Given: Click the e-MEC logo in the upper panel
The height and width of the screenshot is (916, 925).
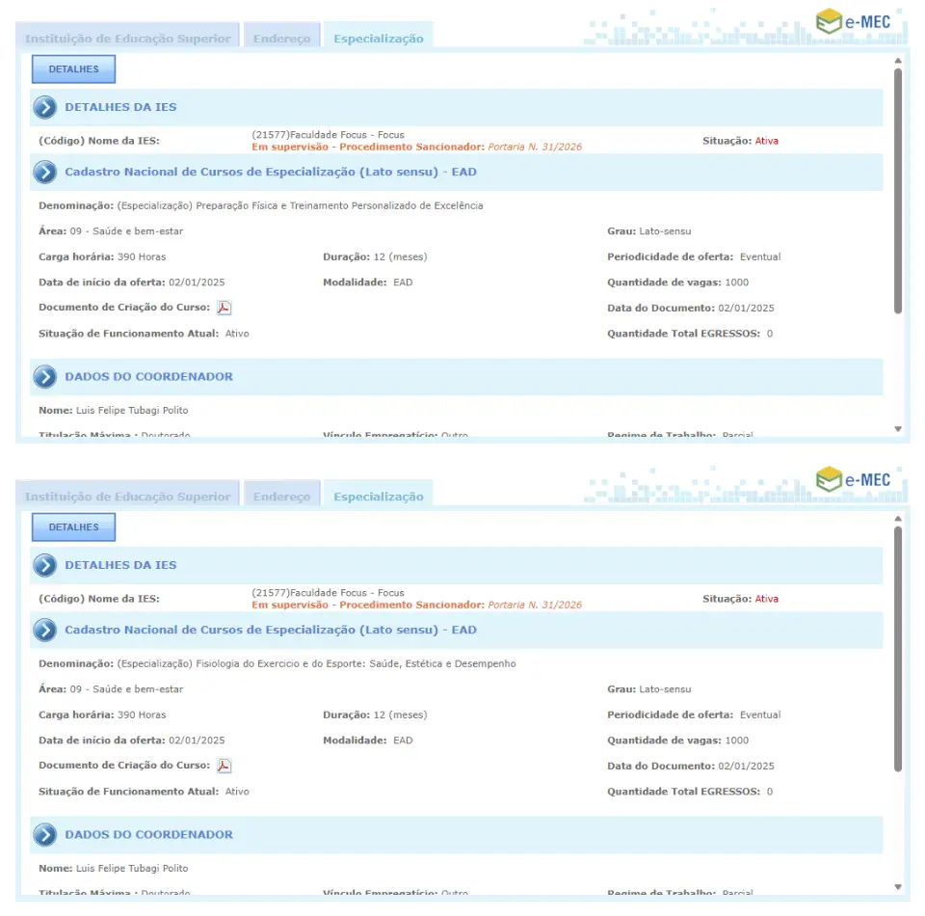Looking at the screenshot, I should click(853, 21).
